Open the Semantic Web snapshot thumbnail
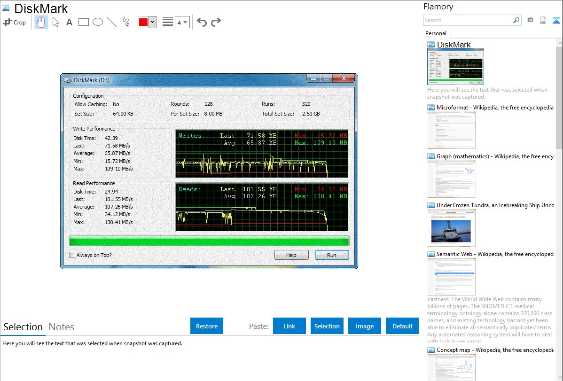The height and width of the screenshot is (381, 563). pyautogui.click(x=451, y=277)
